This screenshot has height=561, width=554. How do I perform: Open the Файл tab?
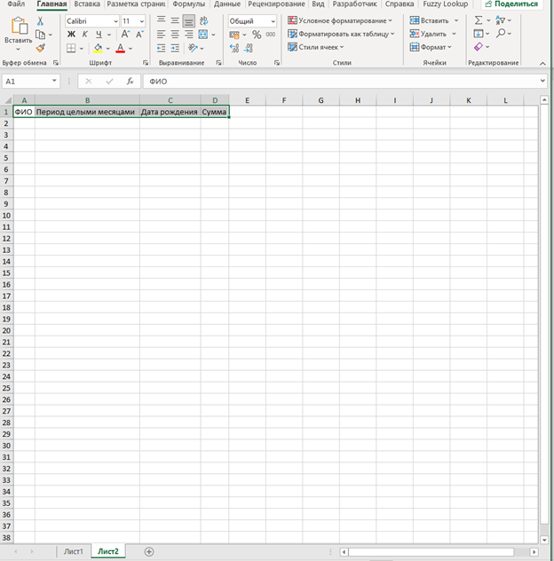click(x=16, y=4)
